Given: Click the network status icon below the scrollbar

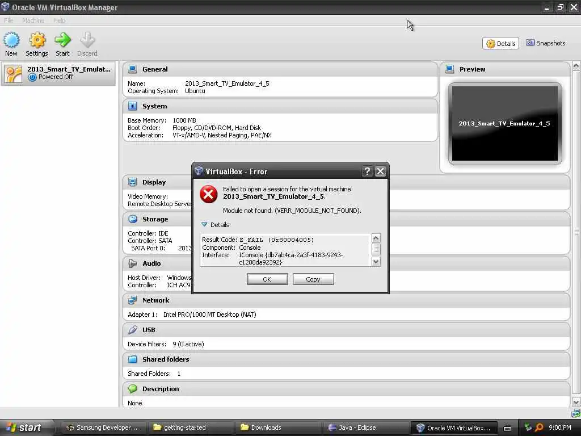Looking at the screenshot, I should [x=576, y=413].
